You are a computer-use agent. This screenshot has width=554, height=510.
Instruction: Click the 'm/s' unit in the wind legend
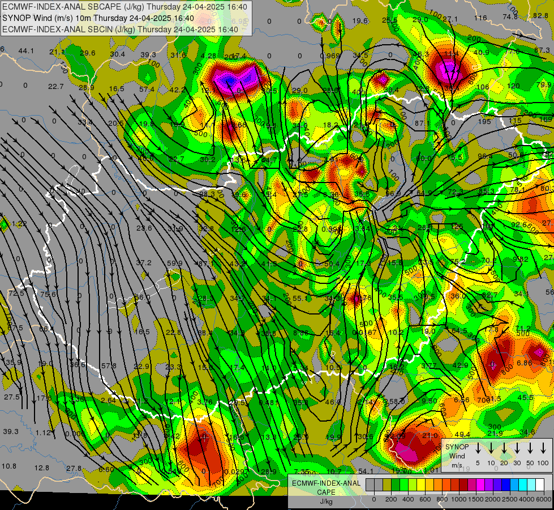point(457,465)
